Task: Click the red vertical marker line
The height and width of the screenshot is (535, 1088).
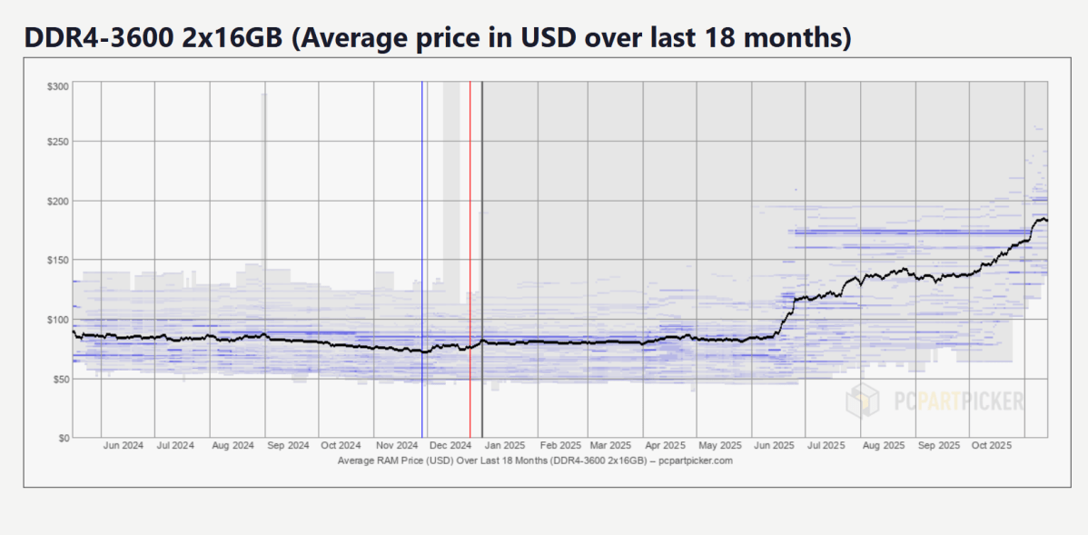Action: pos(470,272)
